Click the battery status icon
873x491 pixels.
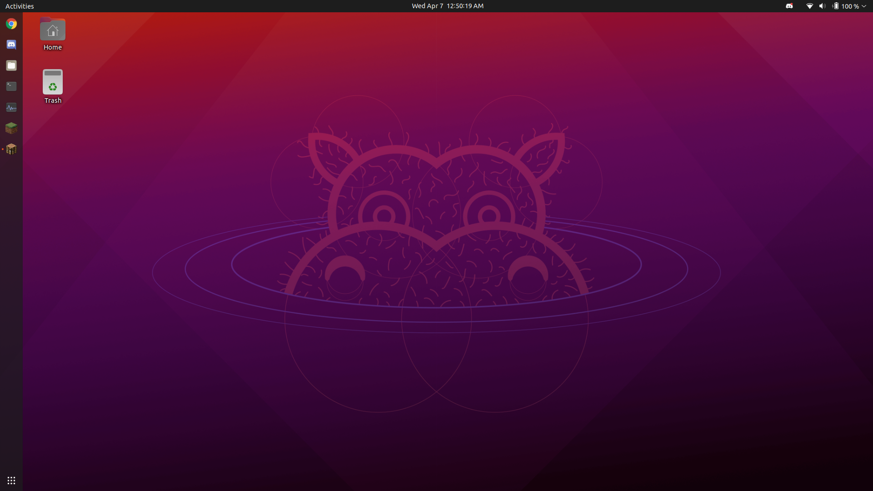click(836, 6)
